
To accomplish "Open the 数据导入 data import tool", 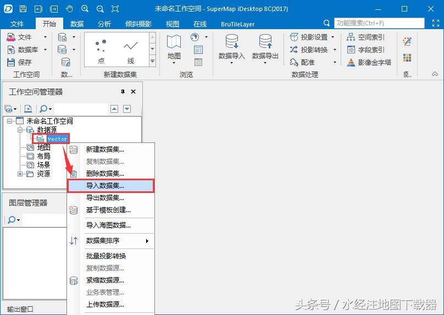I will coord(232,50).
